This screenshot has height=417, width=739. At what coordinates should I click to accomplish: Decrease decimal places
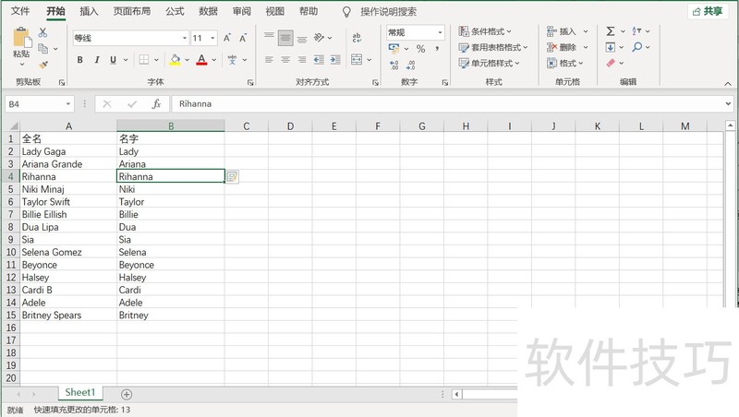click(411, 65)
